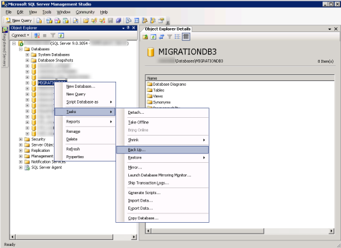
Task: Open the Help menu
Action: pos(104,12)
